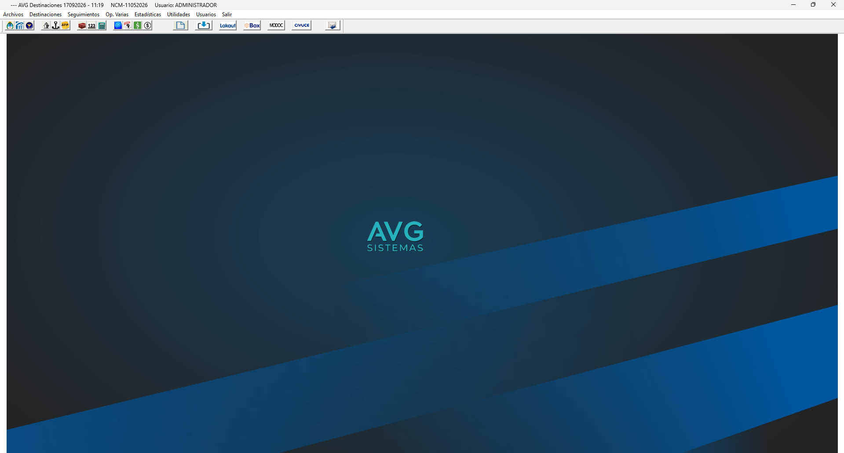
Task: Click the green dollar sign icon
Action: point(138,25)
